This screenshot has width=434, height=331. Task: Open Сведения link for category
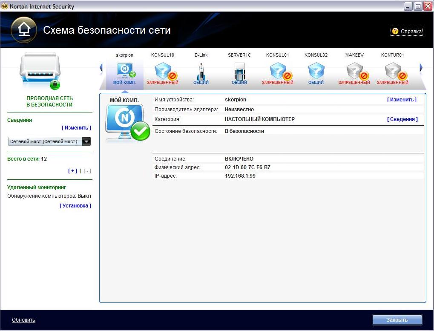point(402,119)
